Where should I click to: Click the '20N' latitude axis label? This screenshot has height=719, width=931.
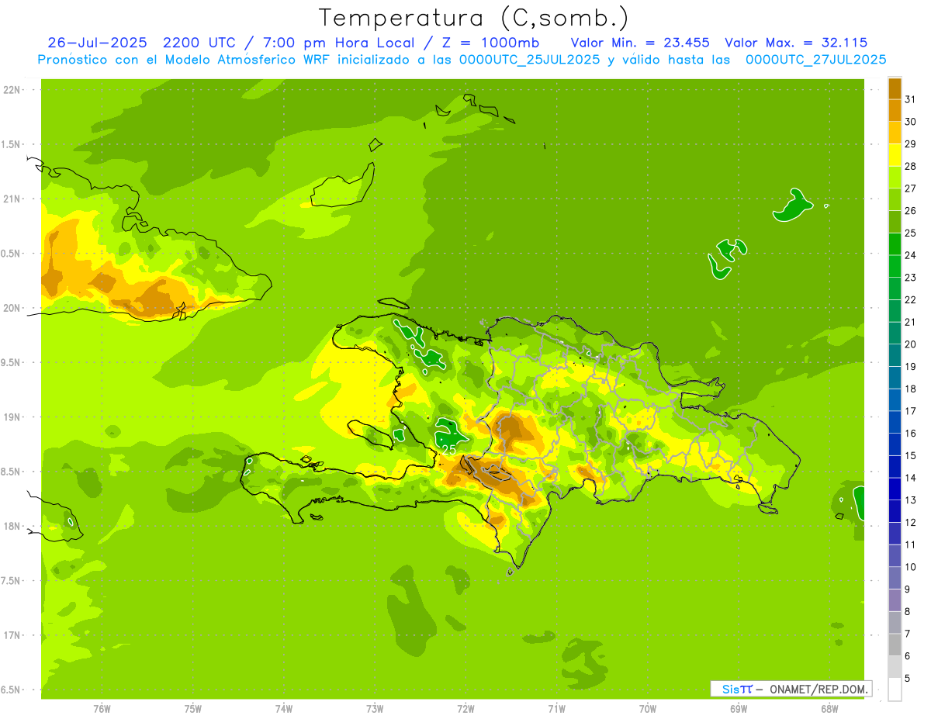(13, 308)
